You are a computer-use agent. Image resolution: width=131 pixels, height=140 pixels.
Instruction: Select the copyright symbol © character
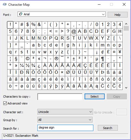27,59
